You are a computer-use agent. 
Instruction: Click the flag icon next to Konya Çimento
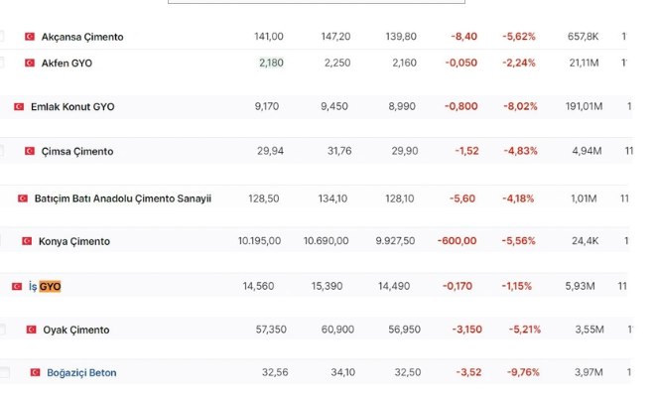(x=27, y=241)
